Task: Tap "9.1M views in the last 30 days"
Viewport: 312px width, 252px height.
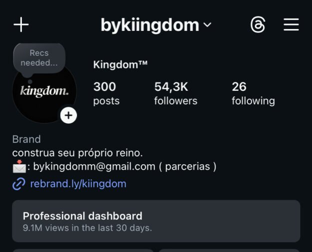Action: tap(87, 228)
